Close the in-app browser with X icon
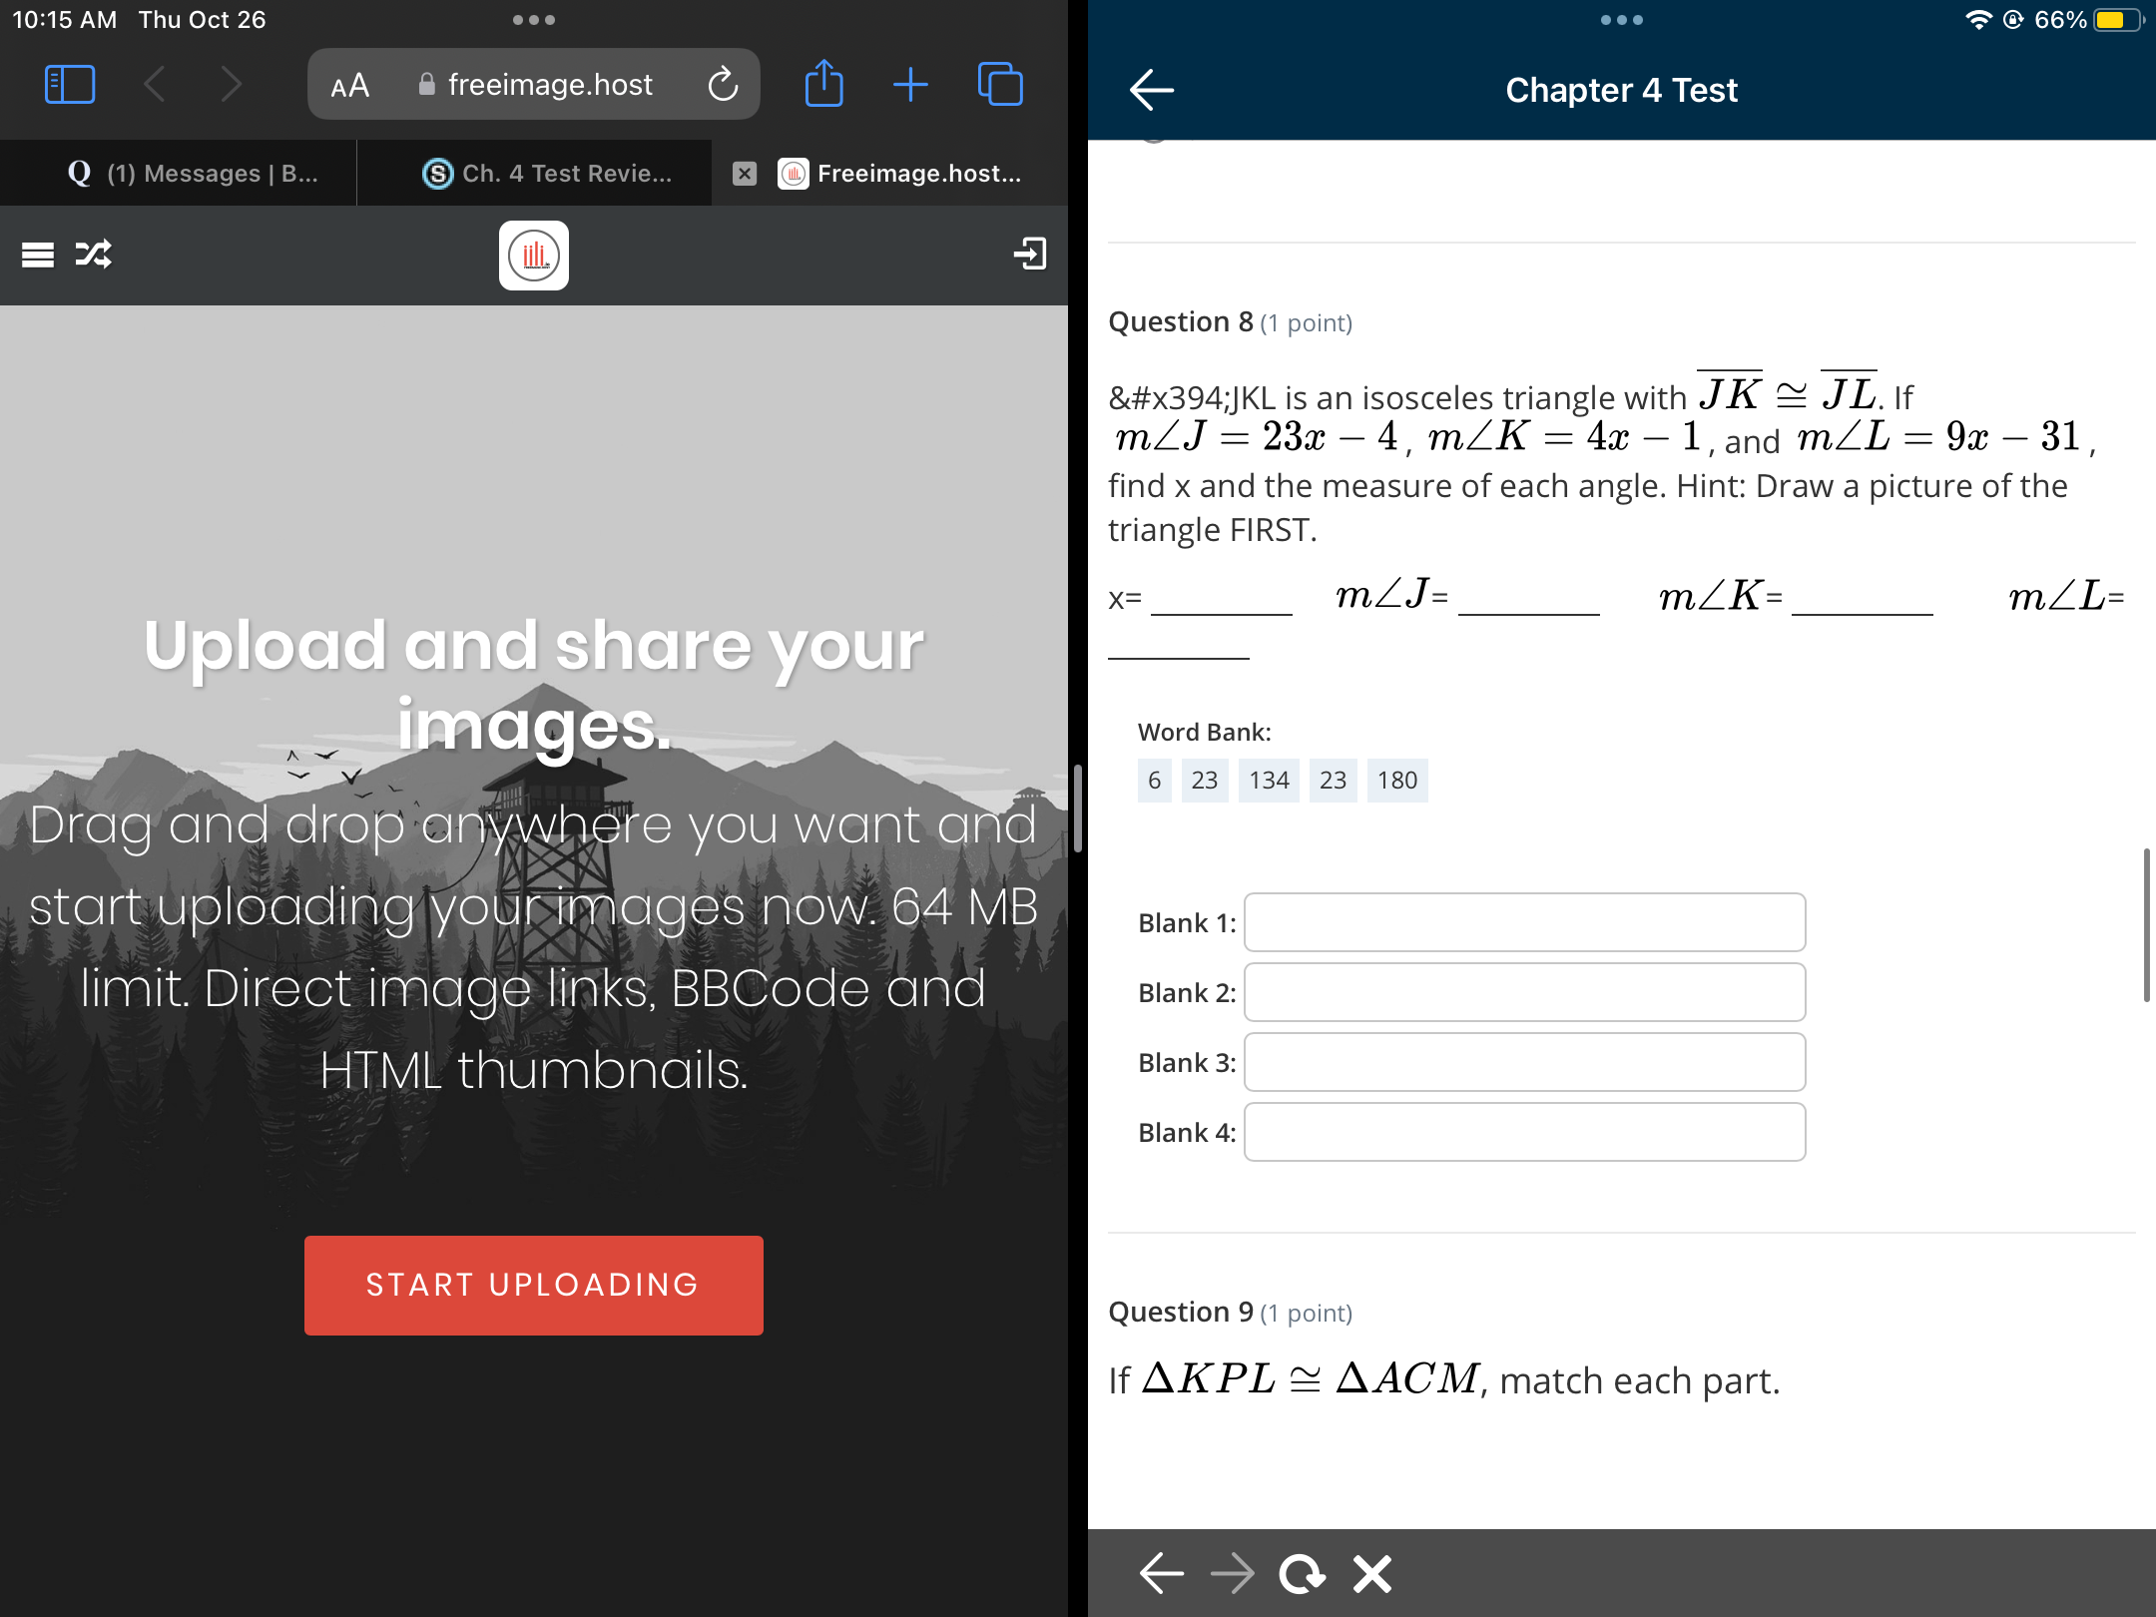 coord(1372,1574)
